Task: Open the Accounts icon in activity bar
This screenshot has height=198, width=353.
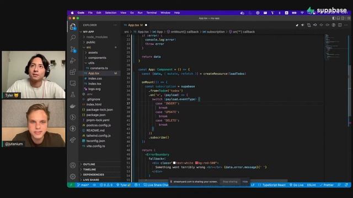Action: point(73,165)
